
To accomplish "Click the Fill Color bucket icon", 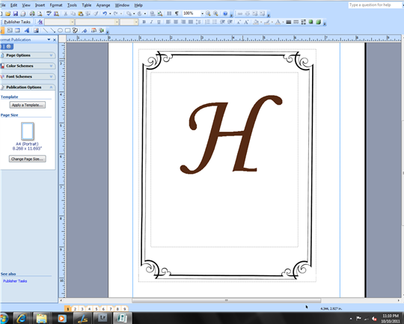I will [x=256, y=22].
